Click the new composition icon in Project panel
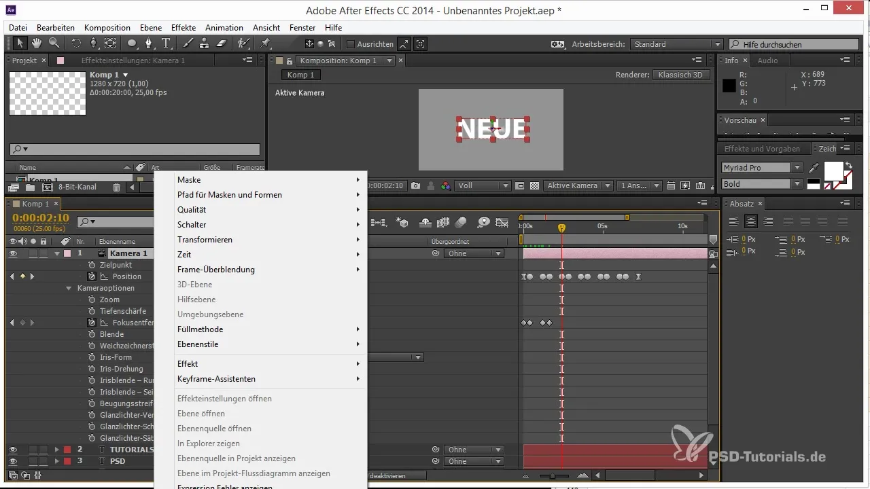 coord(47,187)
